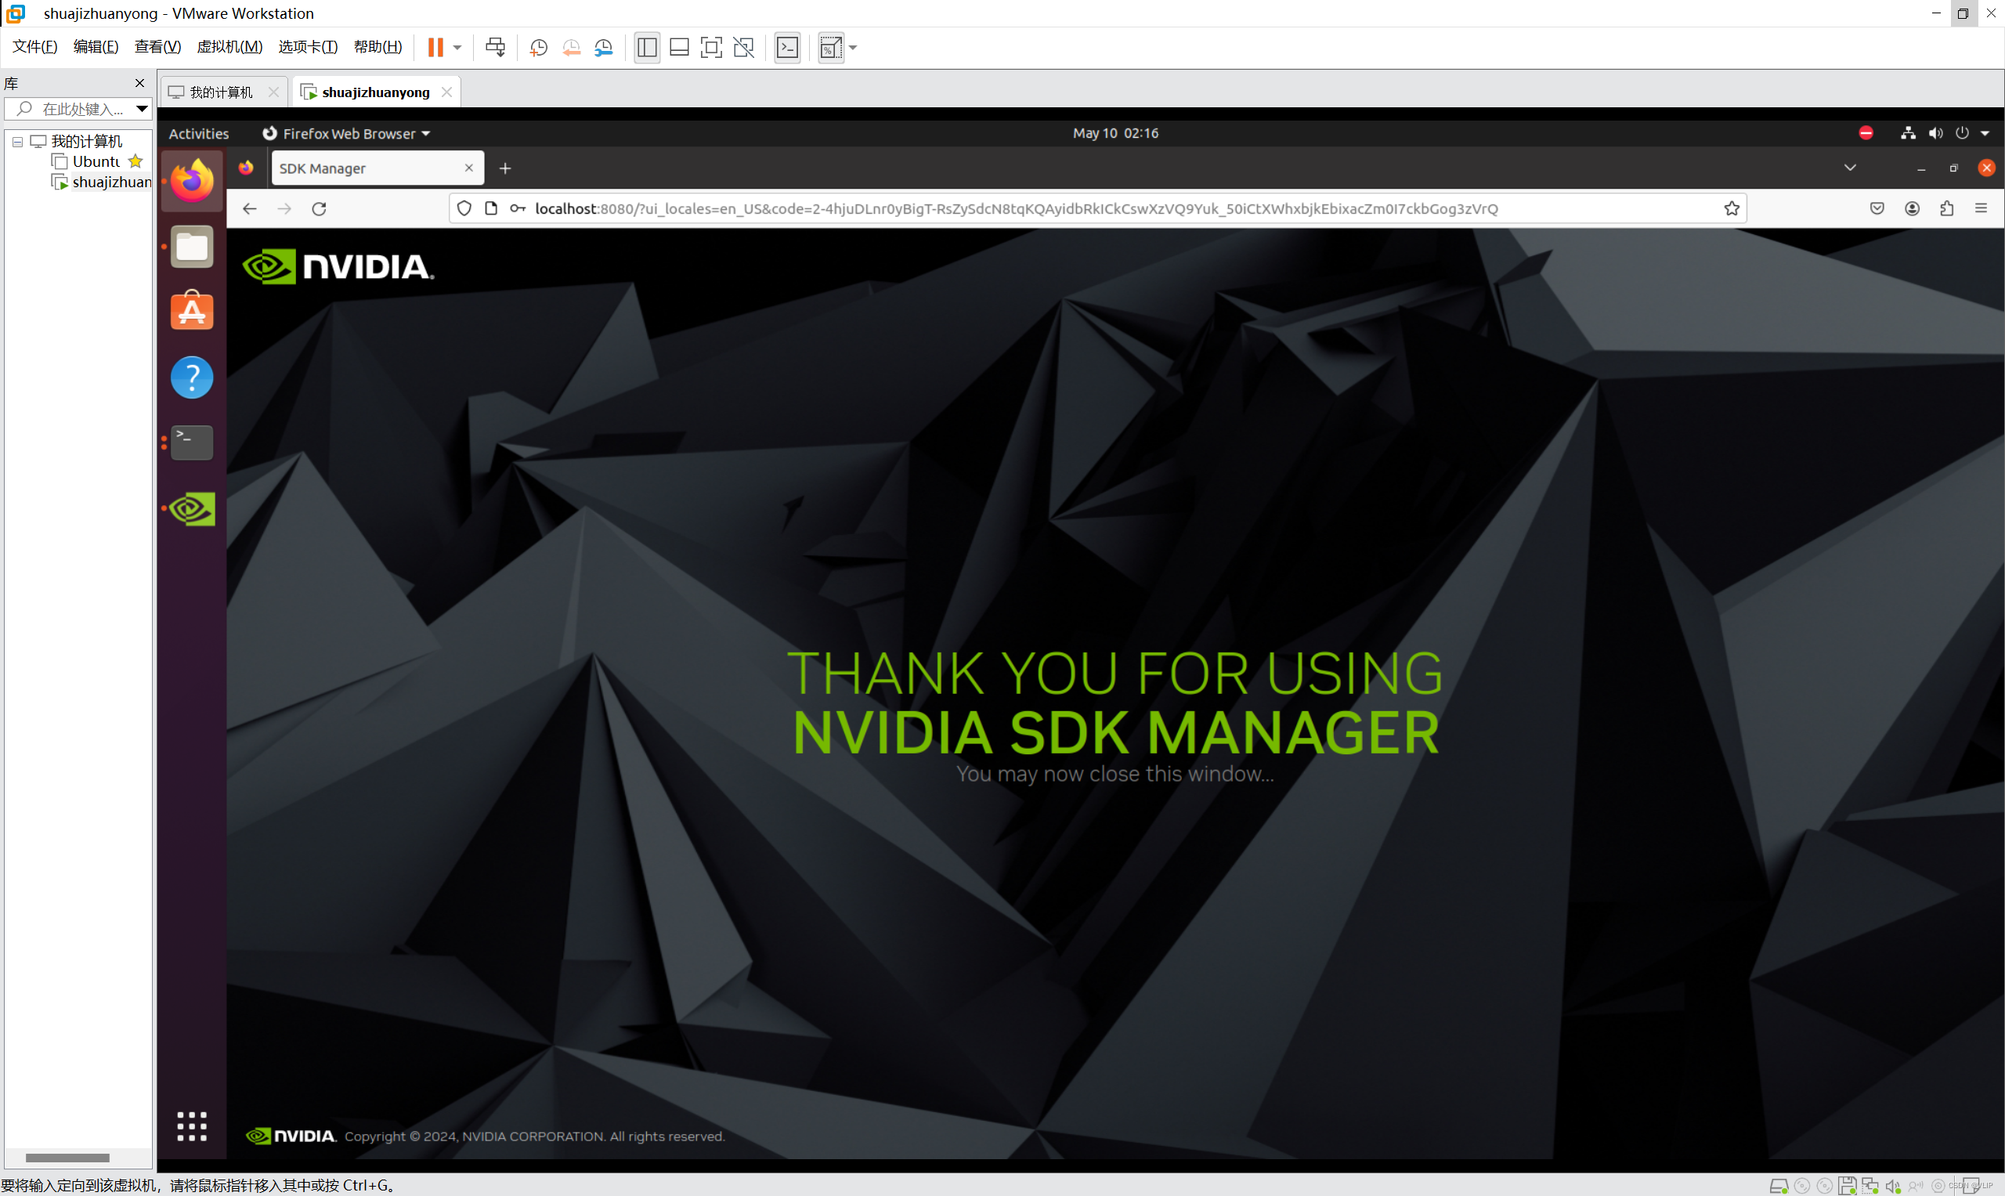Reload the page in Firefox
Screen dimensions: 2005x1196
319,209
